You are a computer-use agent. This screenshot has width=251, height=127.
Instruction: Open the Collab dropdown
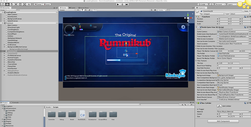pos(203,4)
